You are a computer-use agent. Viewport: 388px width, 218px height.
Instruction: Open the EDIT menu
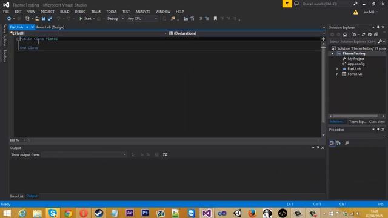pyautogui.click(x=18, y=12)
